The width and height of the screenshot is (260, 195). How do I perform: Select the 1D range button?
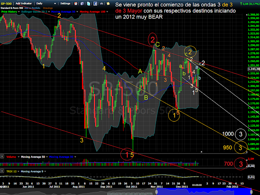(x=142, y=194)
